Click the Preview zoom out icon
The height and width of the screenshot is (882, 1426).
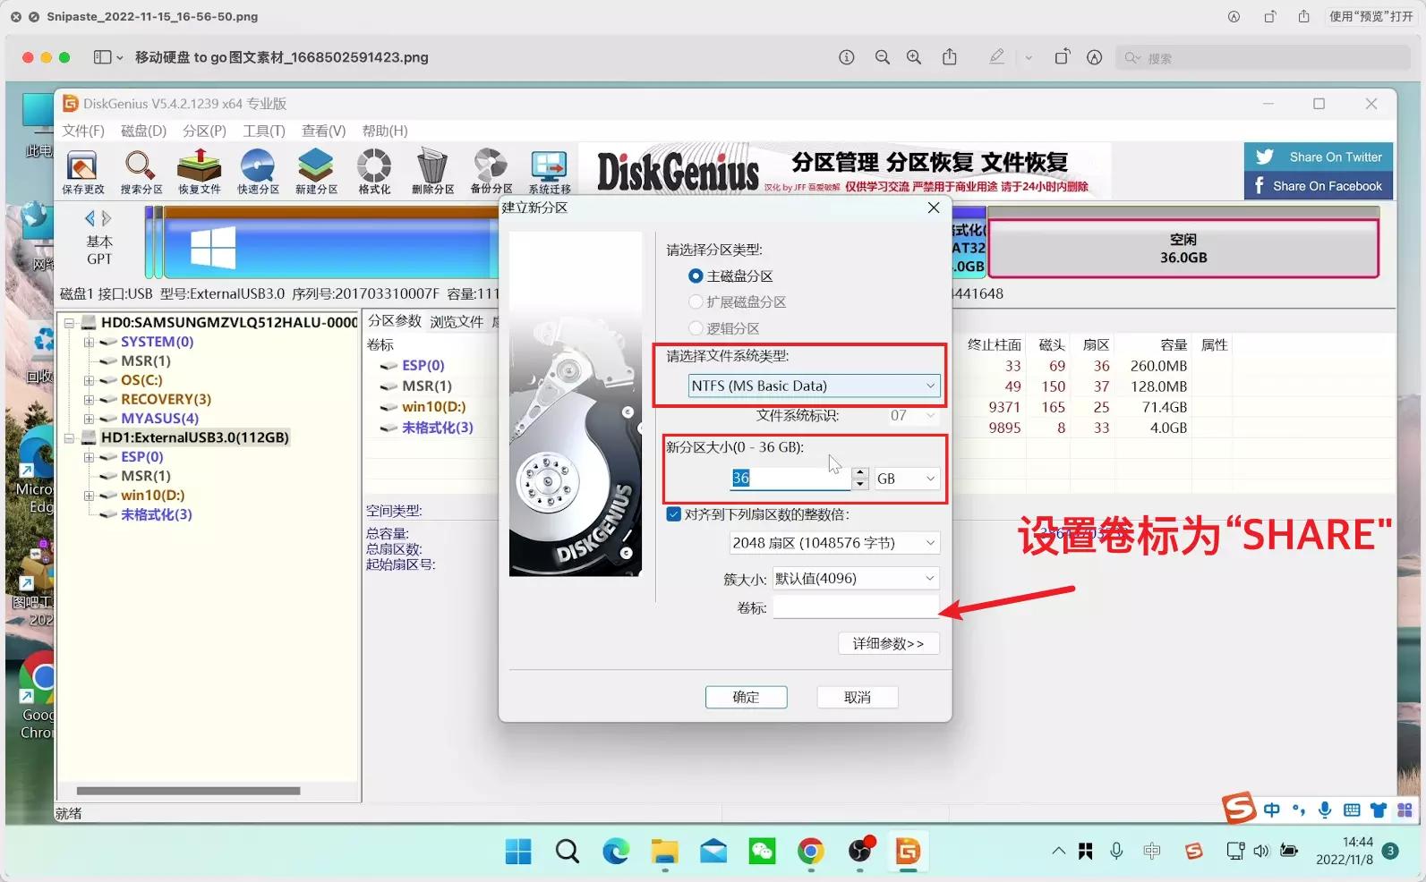(882, 57)
